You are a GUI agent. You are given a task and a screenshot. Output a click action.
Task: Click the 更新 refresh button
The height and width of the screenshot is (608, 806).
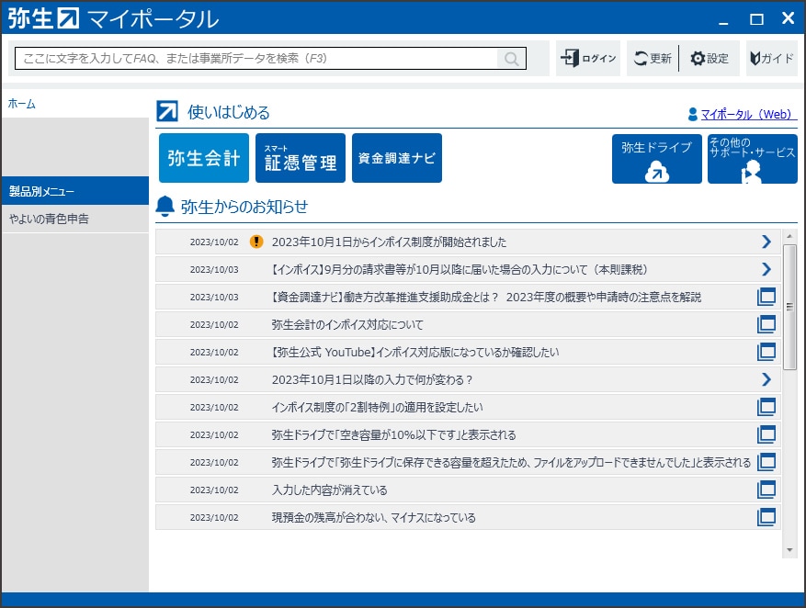tap(653, 59)
